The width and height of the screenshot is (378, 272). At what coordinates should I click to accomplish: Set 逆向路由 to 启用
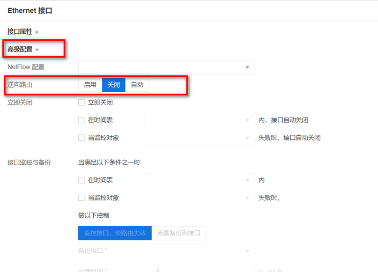coord(90,85)
